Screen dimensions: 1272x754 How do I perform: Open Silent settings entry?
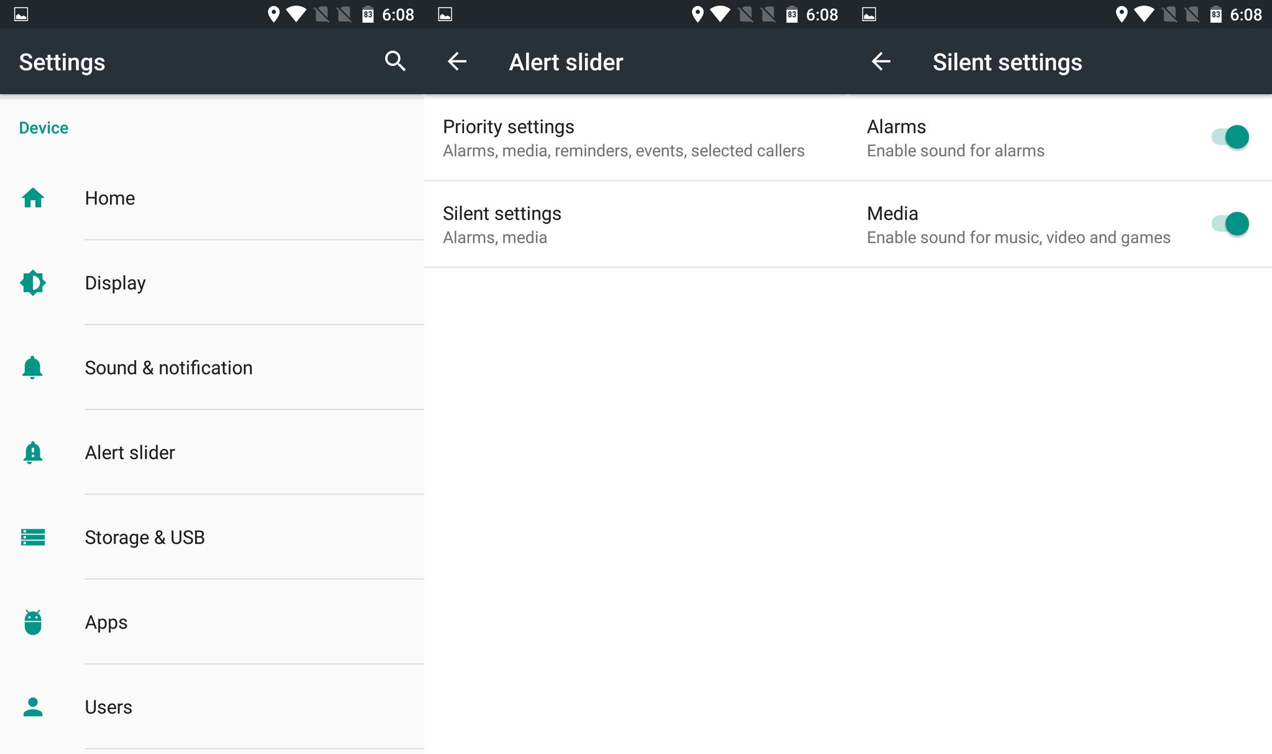click(x=502, y=224)
